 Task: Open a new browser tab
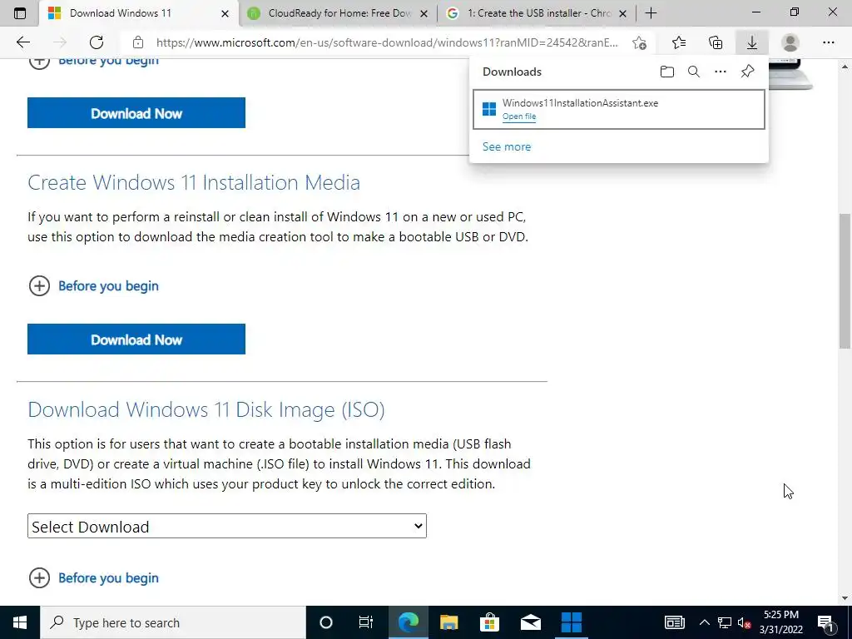[651, 13]
